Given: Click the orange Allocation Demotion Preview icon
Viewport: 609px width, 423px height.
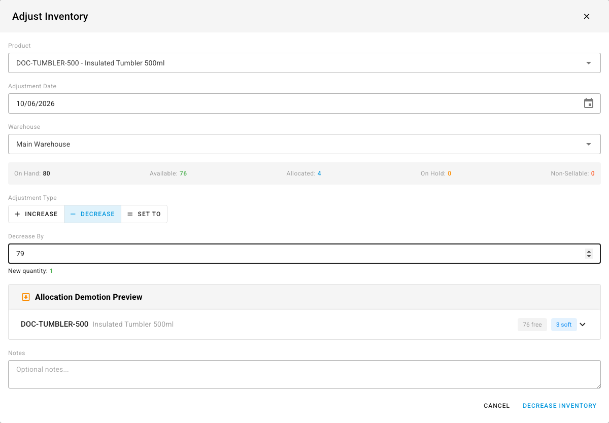Looking at the screenshot, I should point(26,297).
